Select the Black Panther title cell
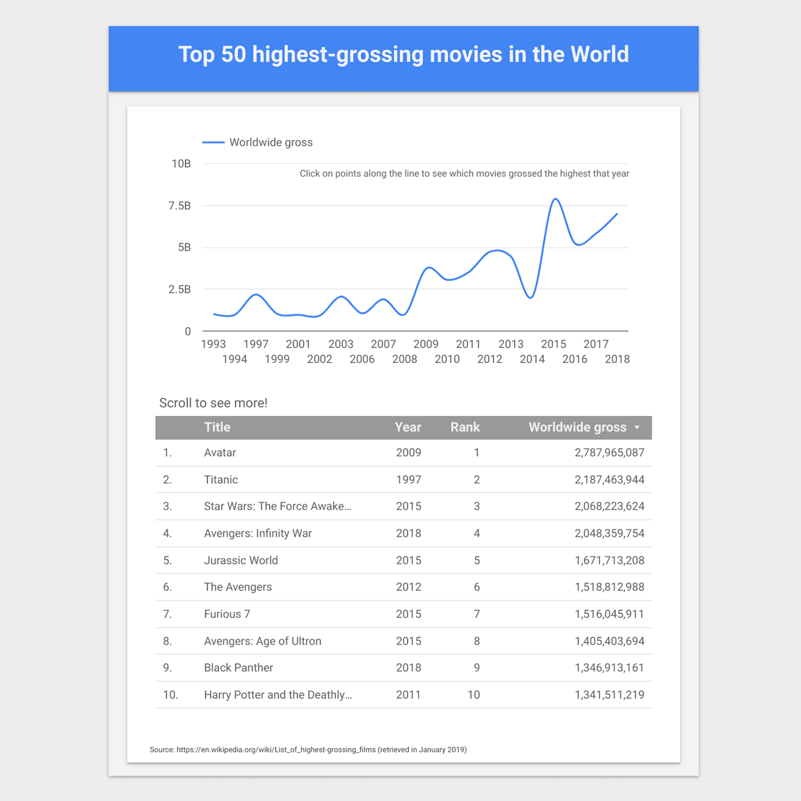Image resolution: width=801 pixels, height=801 pixels. click(238, 667)
